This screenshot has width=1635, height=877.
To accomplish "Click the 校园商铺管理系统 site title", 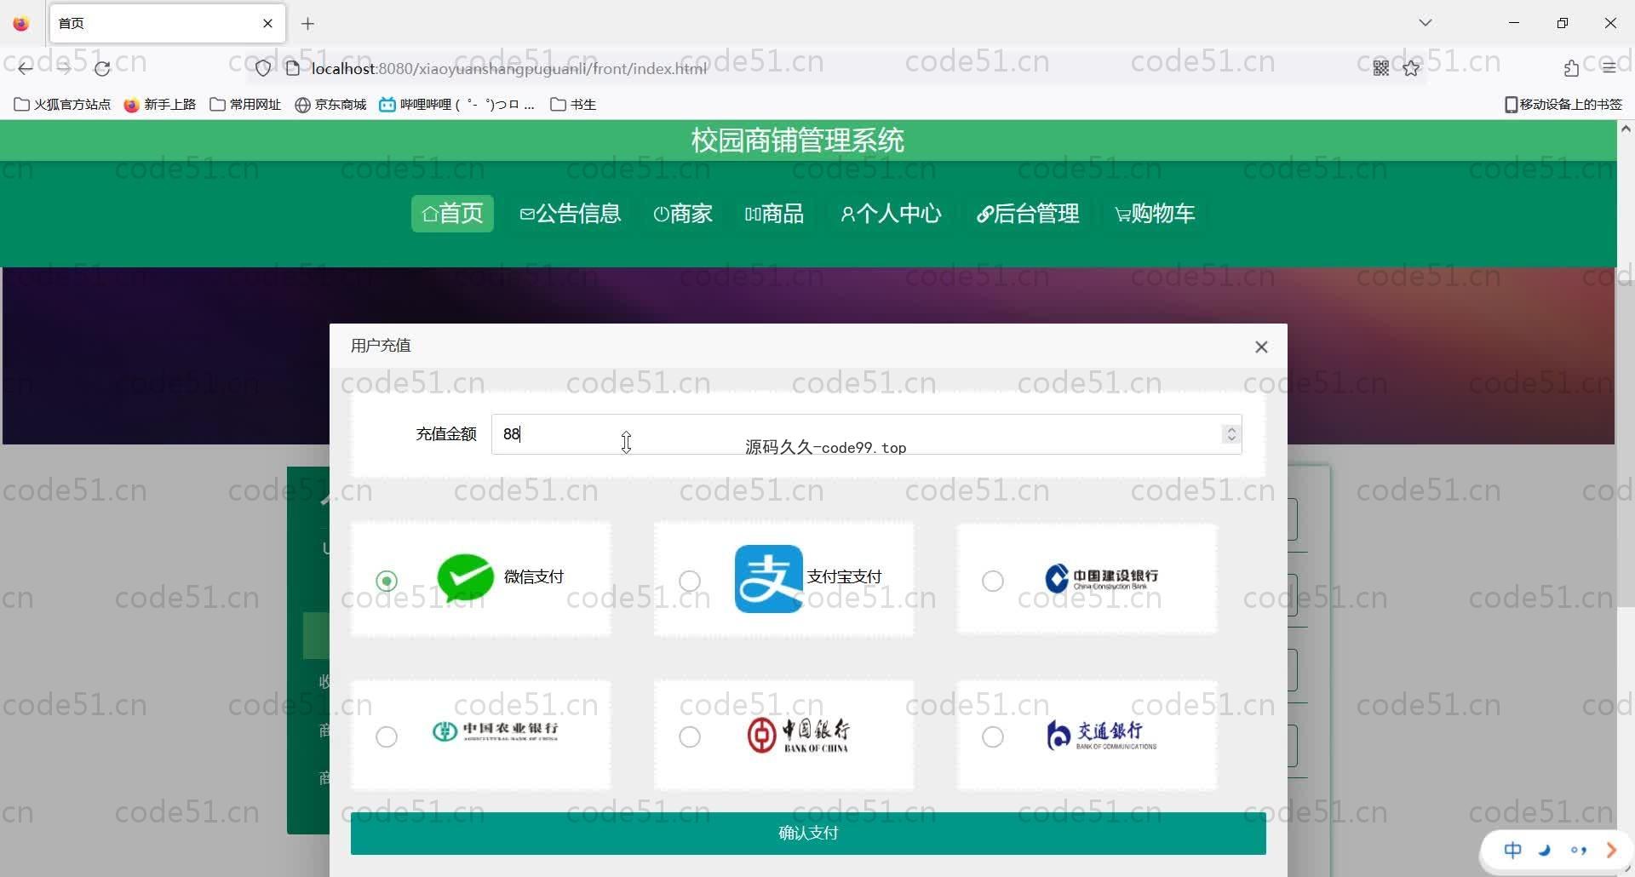I will [x=798, y=140].
